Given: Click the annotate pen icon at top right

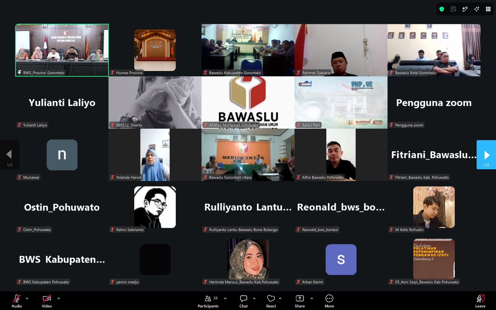Looking at the screenshot, I should [x=465, y=9].
